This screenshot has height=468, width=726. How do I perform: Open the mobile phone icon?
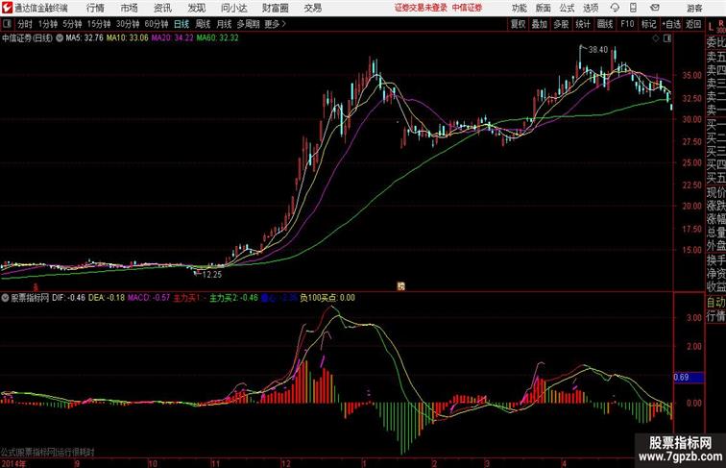(633, 8)
